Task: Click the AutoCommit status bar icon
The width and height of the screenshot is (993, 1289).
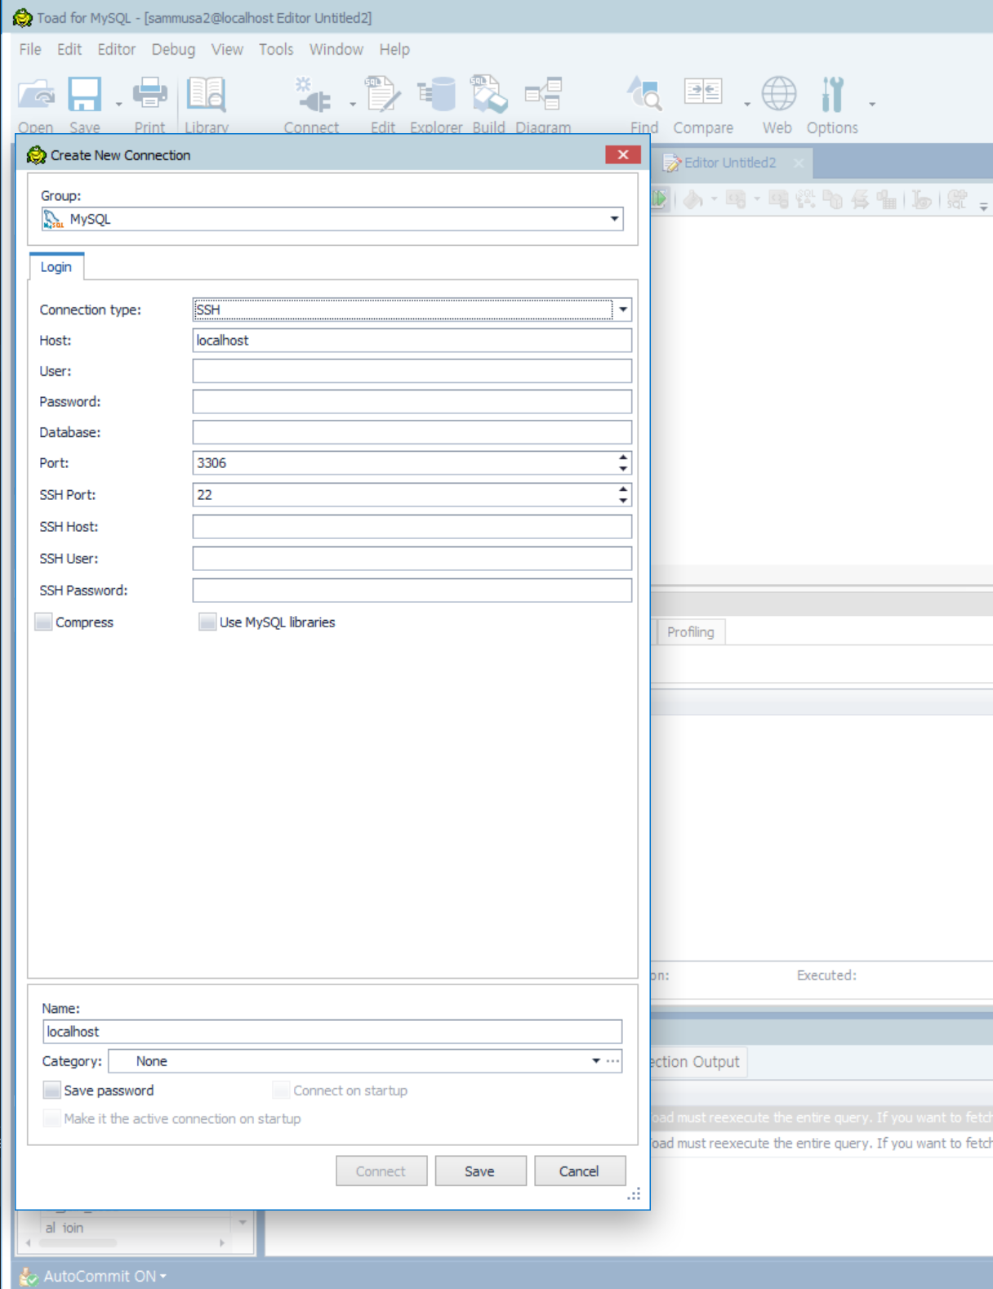Action: click(29, 1276)
